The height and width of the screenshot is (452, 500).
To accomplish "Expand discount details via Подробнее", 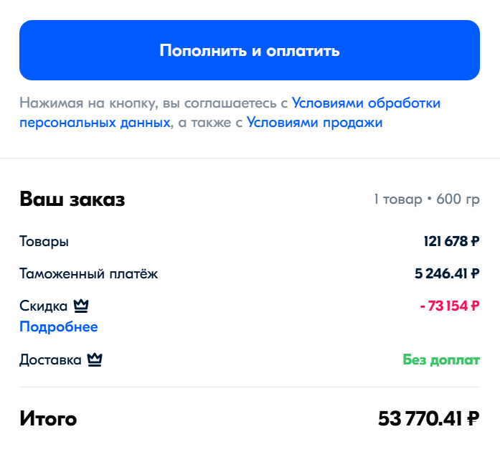I will (x=58, y=327).
